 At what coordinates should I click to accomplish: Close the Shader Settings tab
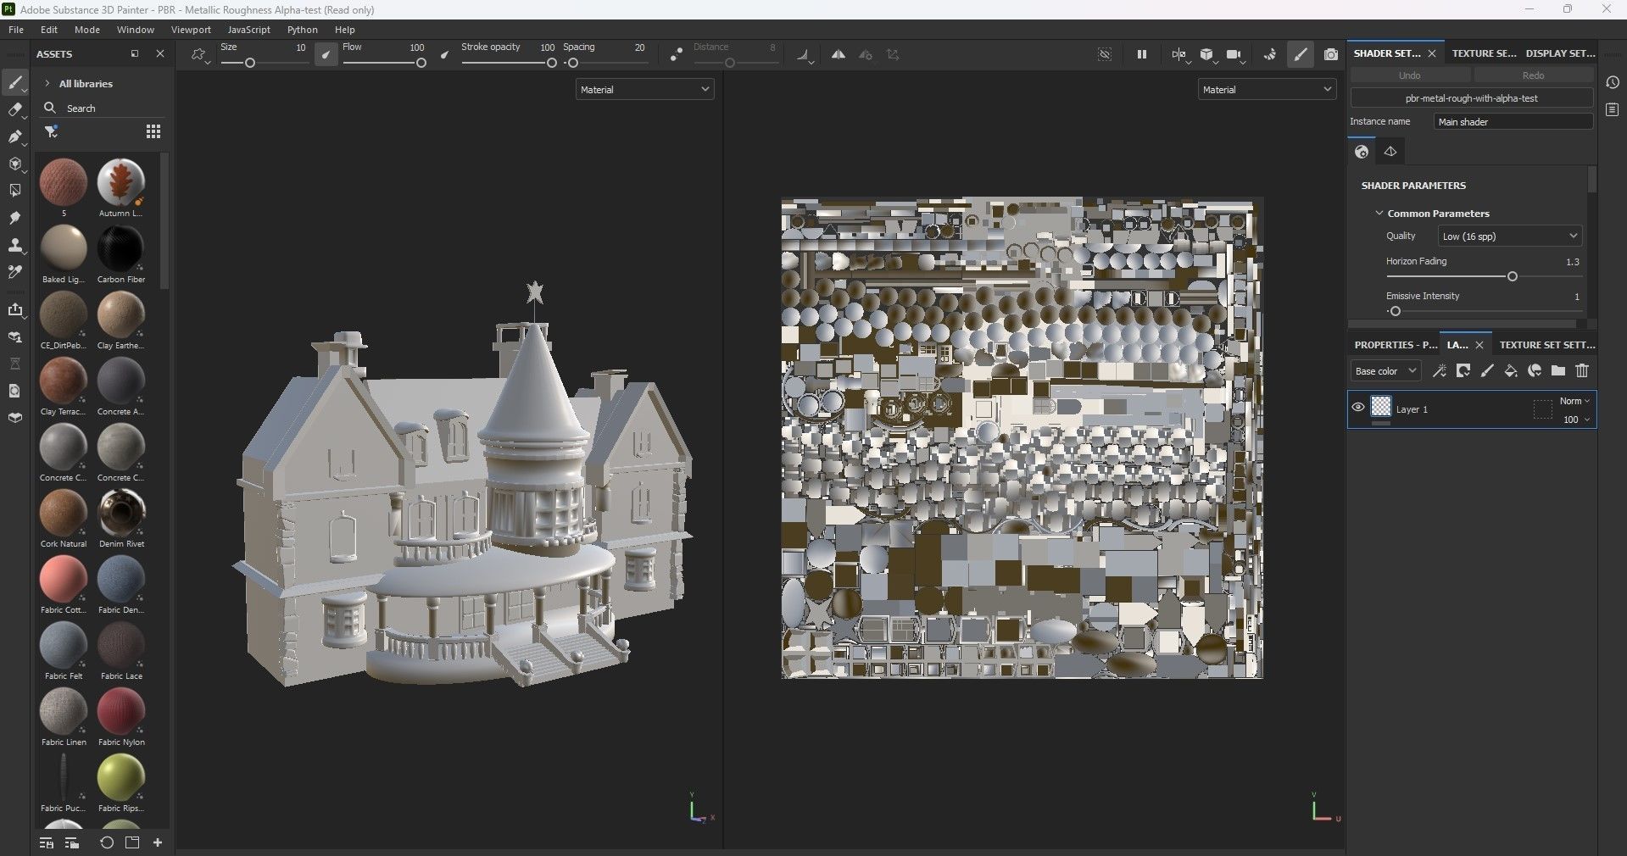(x=1432, y=53)
